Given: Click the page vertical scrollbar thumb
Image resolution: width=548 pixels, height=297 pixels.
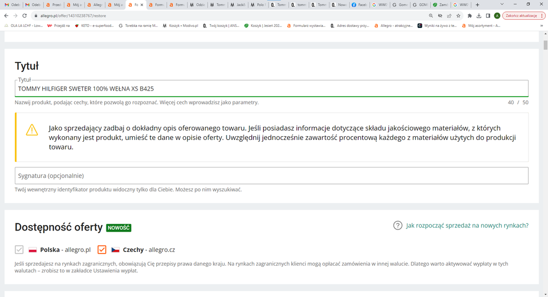Looking at the screenshot, I should 545,45.
